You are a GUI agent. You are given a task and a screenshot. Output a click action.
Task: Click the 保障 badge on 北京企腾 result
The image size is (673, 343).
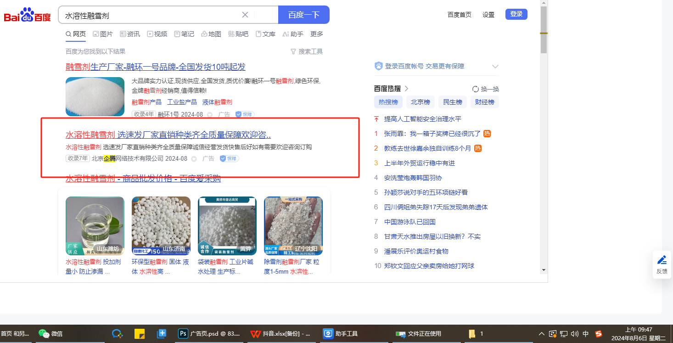coord(229,158)
